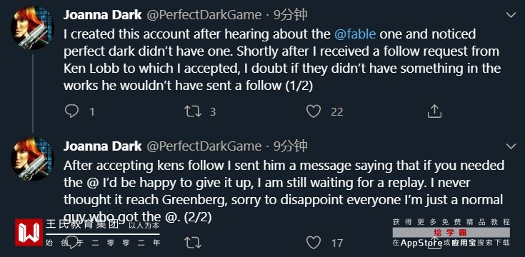Open the @fable mention link
525x257 pixels.
click(355, 34)
